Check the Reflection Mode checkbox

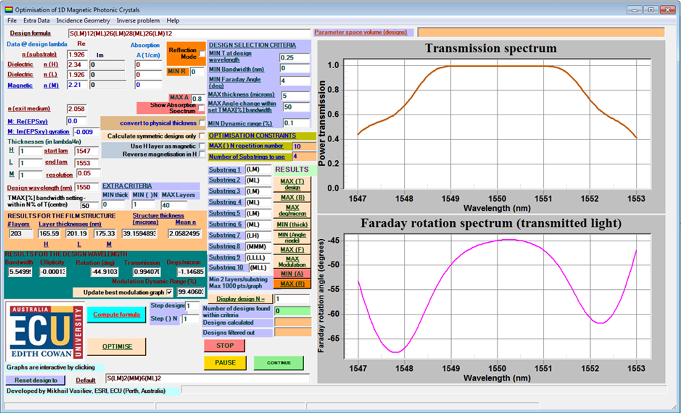tap(202, 54)
